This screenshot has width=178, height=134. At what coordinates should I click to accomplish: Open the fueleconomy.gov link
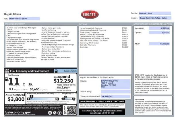(x=17, y=112)
